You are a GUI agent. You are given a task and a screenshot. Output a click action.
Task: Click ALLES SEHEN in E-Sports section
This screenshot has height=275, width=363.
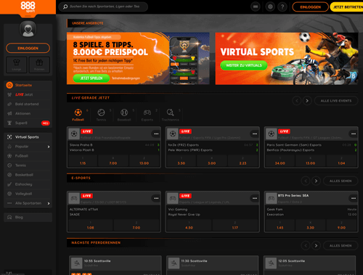point(340,181)
